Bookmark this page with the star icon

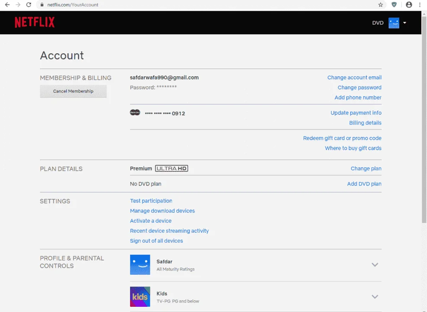(x=381, y=5)
